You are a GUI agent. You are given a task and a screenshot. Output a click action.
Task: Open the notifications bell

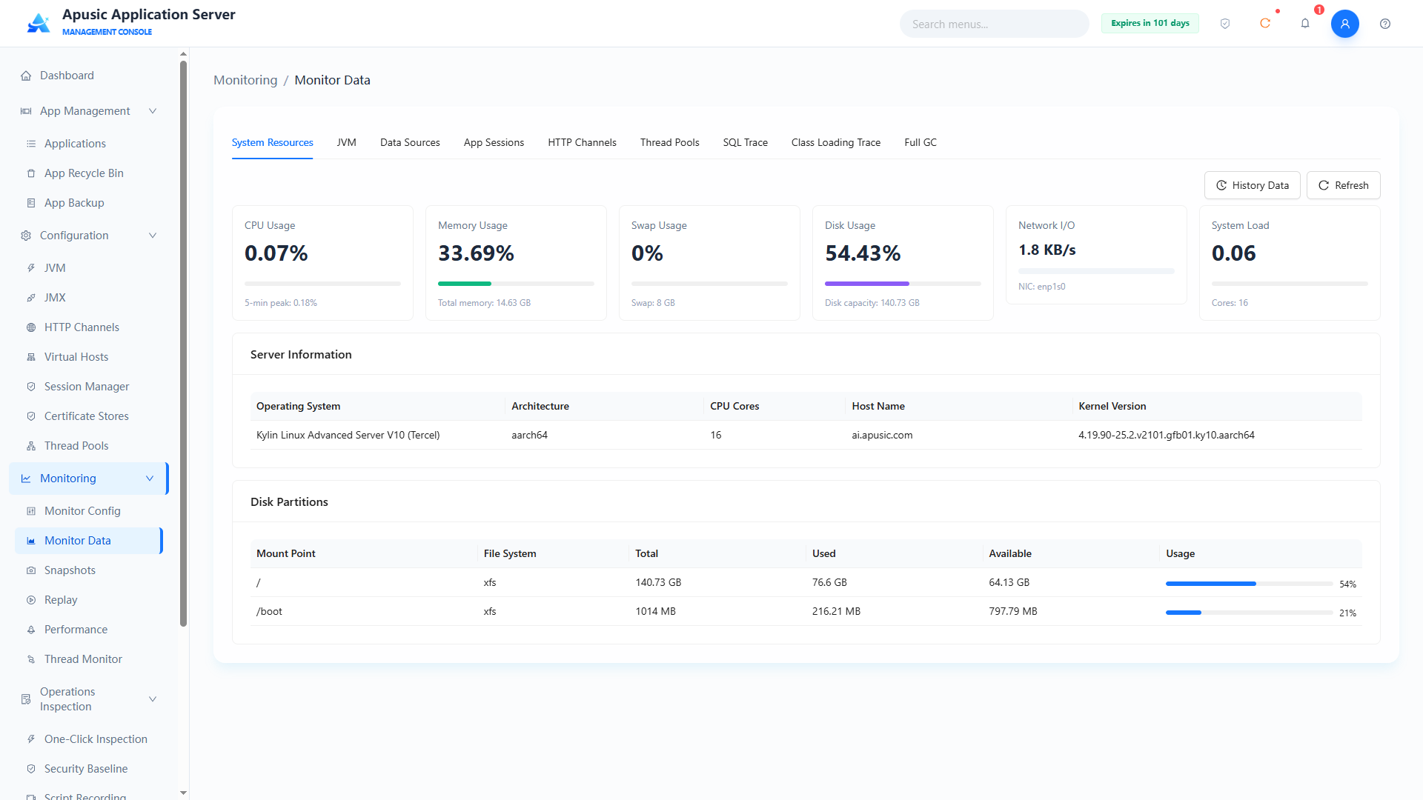coord(1305,24)
